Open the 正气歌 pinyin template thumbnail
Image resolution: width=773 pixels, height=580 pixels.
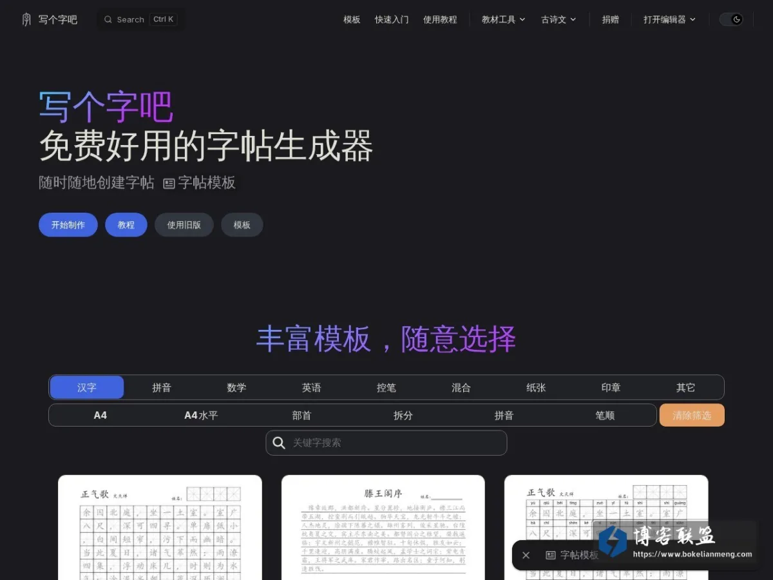point(606,528)
